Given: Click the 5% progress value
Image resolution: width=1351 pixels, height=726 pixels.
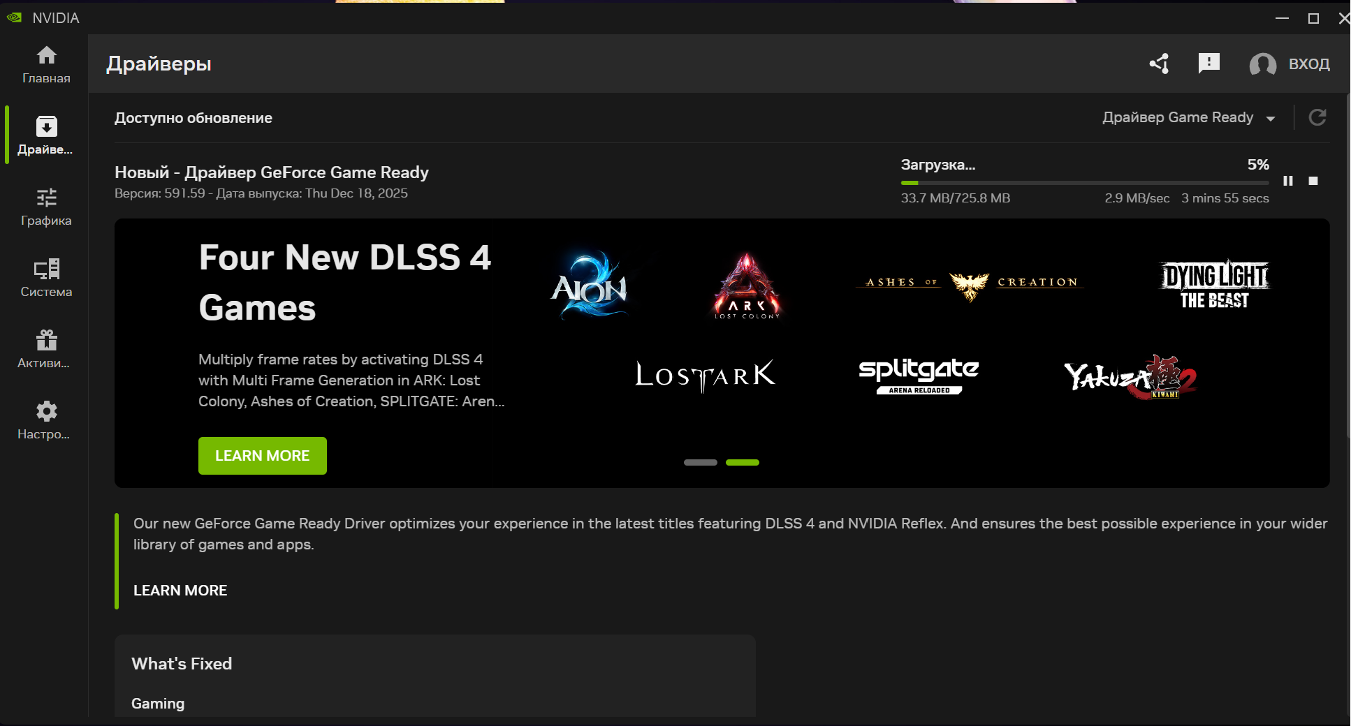Looking at the screenshot, I should (1258, 165).
